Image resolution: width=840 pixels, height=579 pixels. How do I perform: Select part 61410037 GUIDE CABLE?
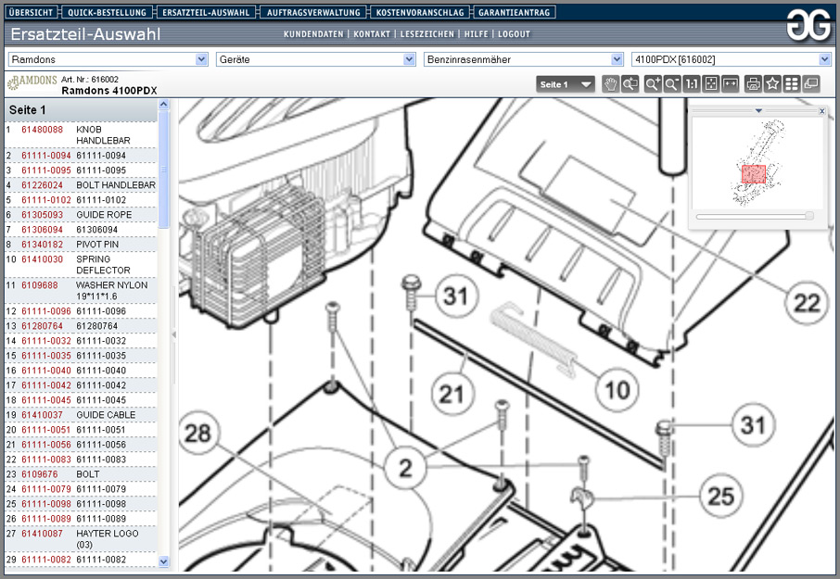click(42, 415)
